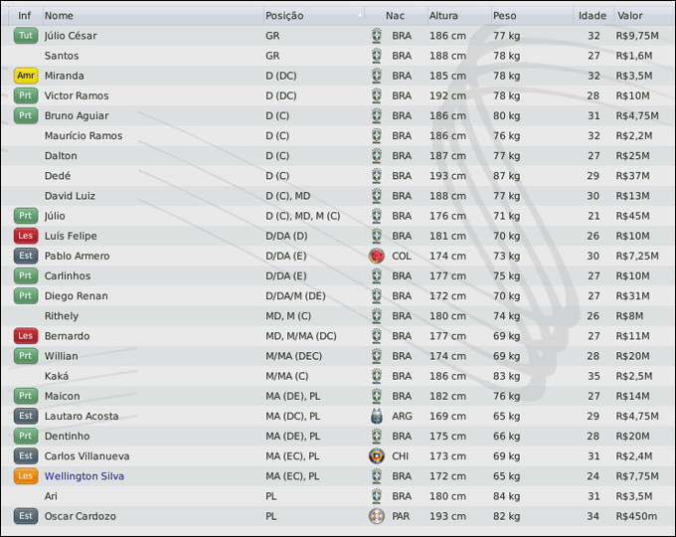Click the Prt badge beside Victor Ramos
The image size is (676, 537).
point(26,95)
